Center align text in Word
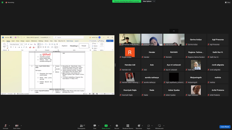This screenshot has height=130, width=232. 41,47
